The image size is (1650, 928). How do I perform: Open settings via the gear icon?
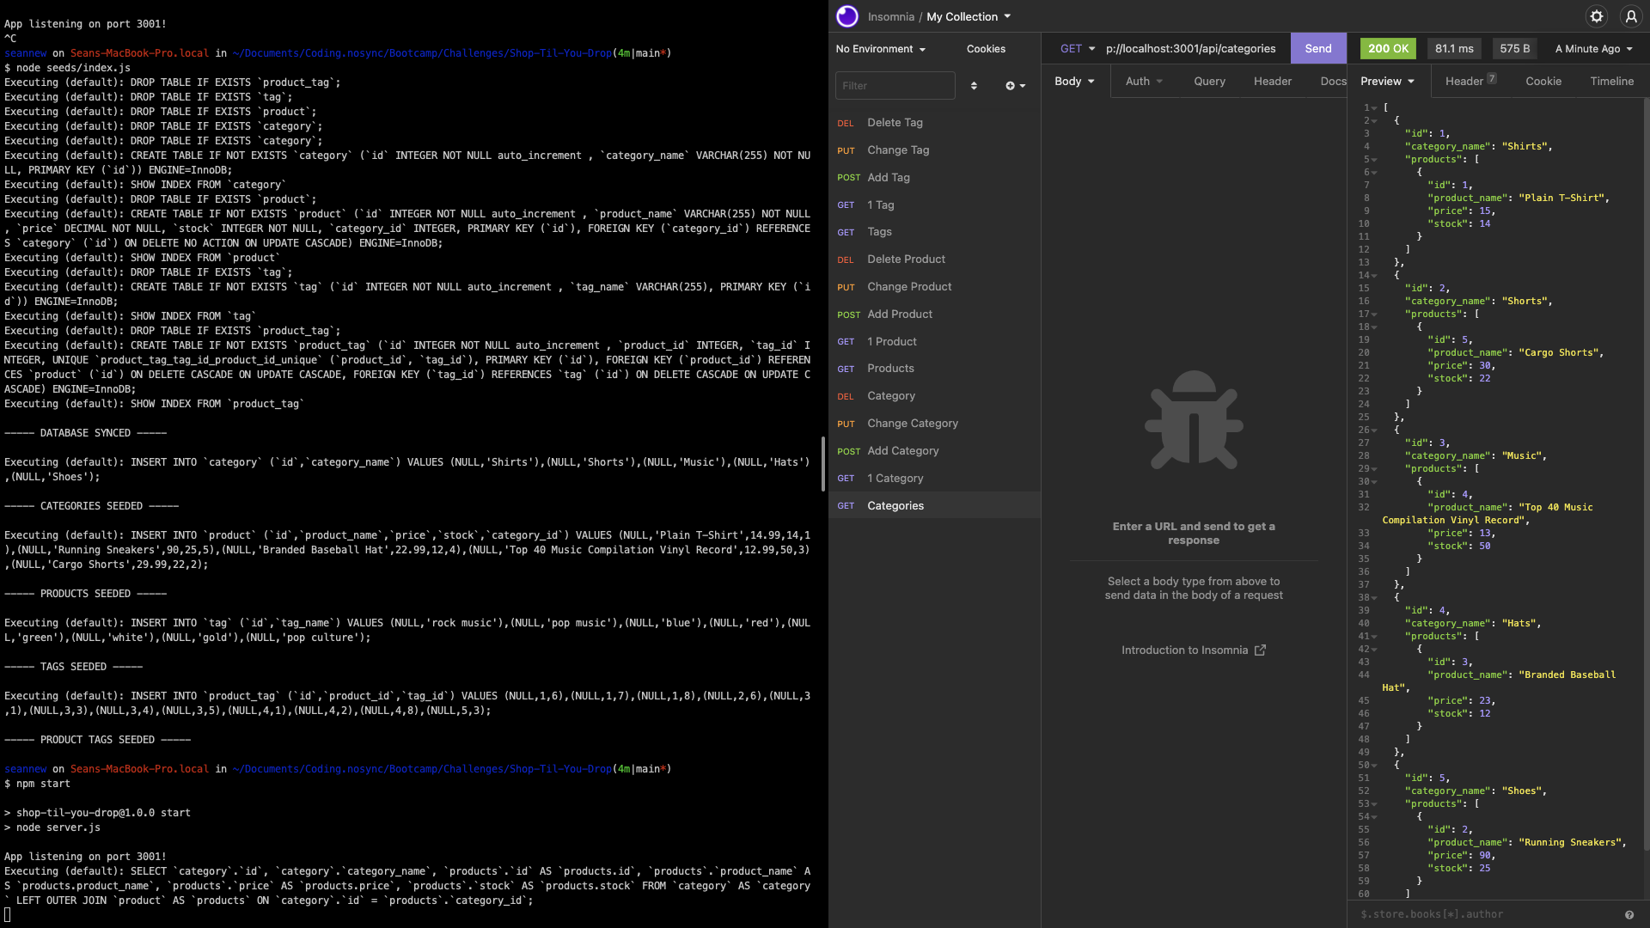pos(1597,16)
